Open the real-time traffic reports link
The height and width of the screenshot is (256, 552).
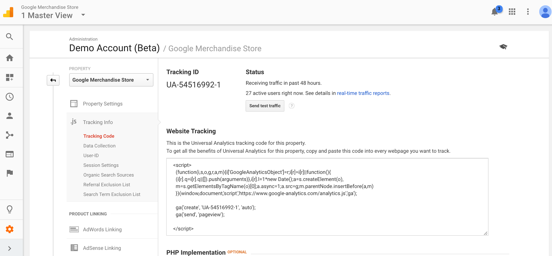tap(363, 93)
